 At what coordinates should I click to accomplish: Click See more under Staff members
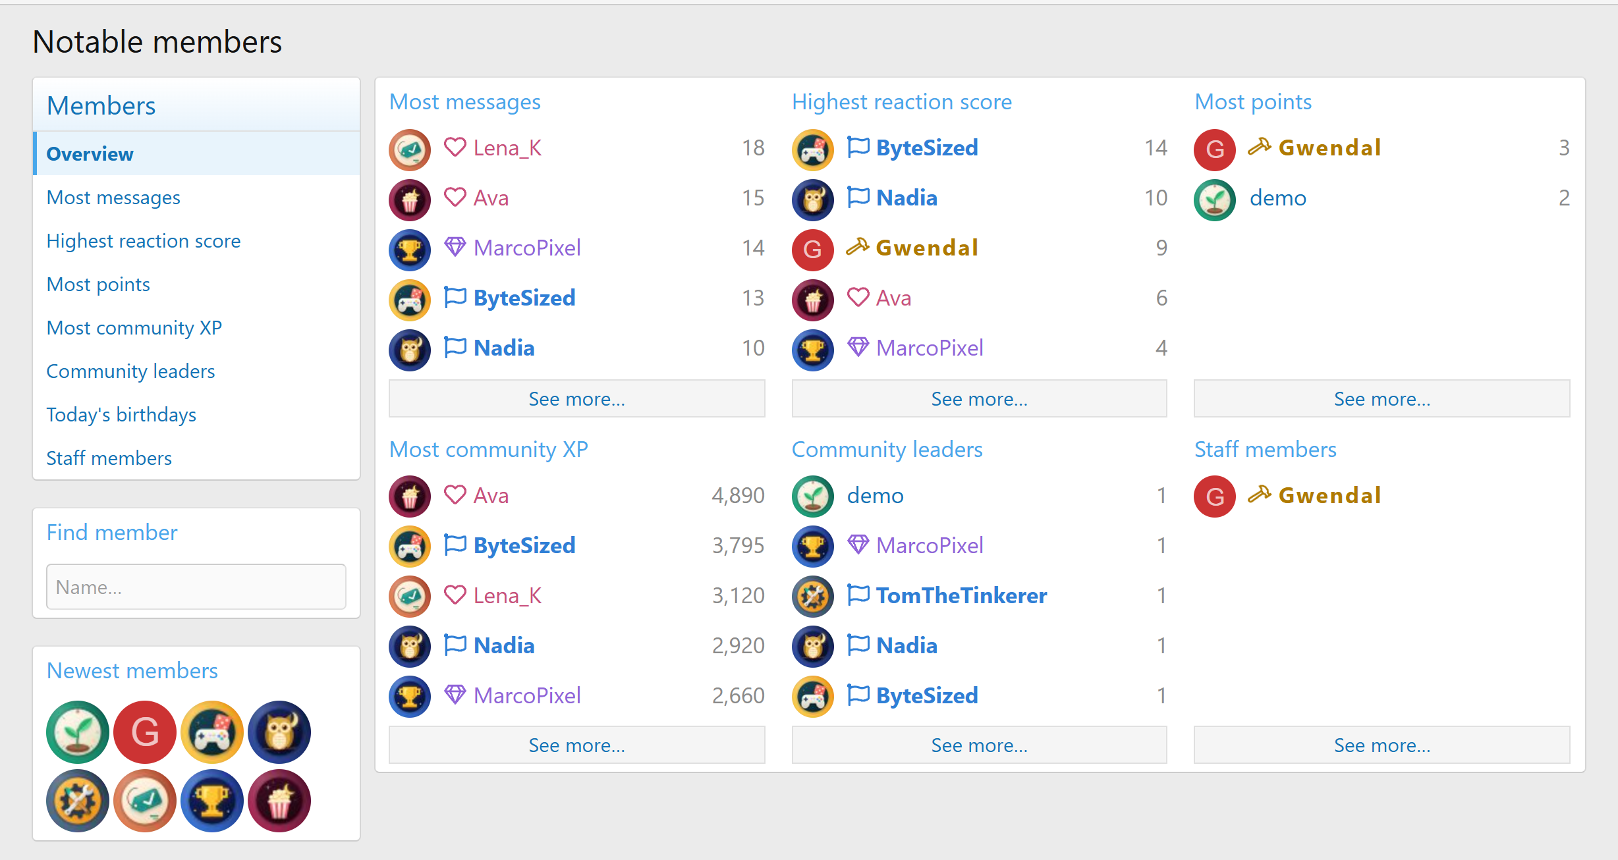(x=1381, y=745)
